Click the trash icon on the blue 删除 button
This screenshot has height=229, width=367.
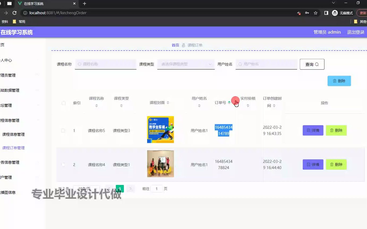[335, 81]
